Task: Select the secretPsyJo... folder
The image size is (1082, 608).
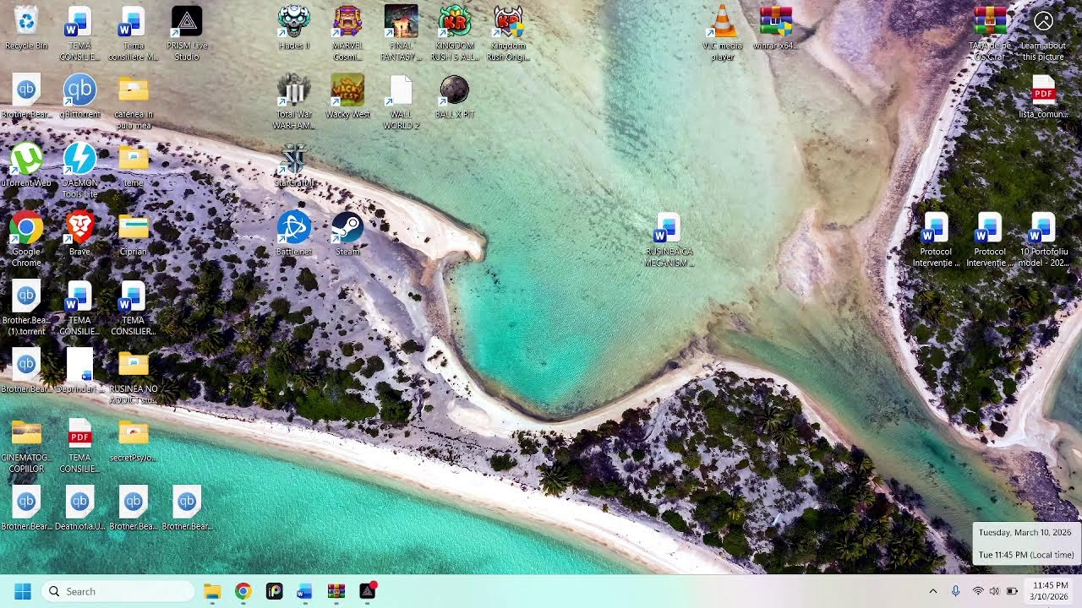Action: point(134,440)
